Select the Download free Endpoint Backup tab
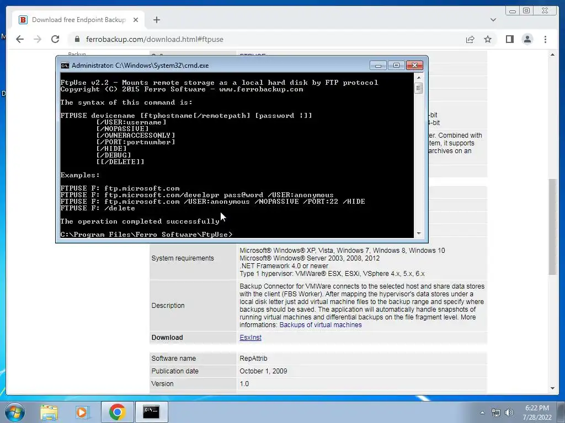 pos(78,20)
